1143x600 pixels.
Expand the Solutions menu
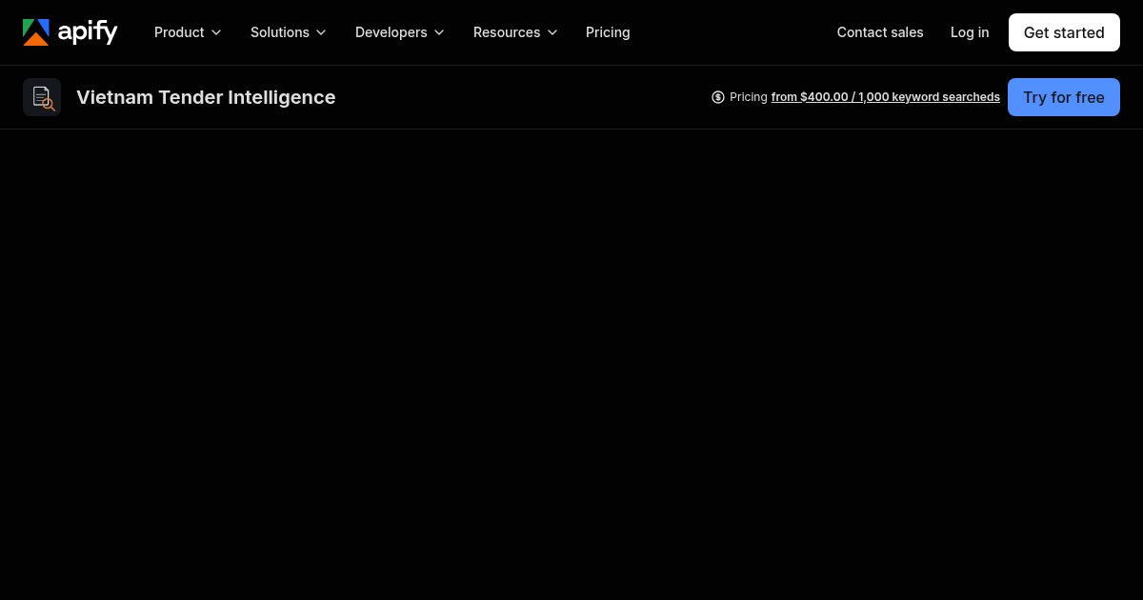coord(289,32)
